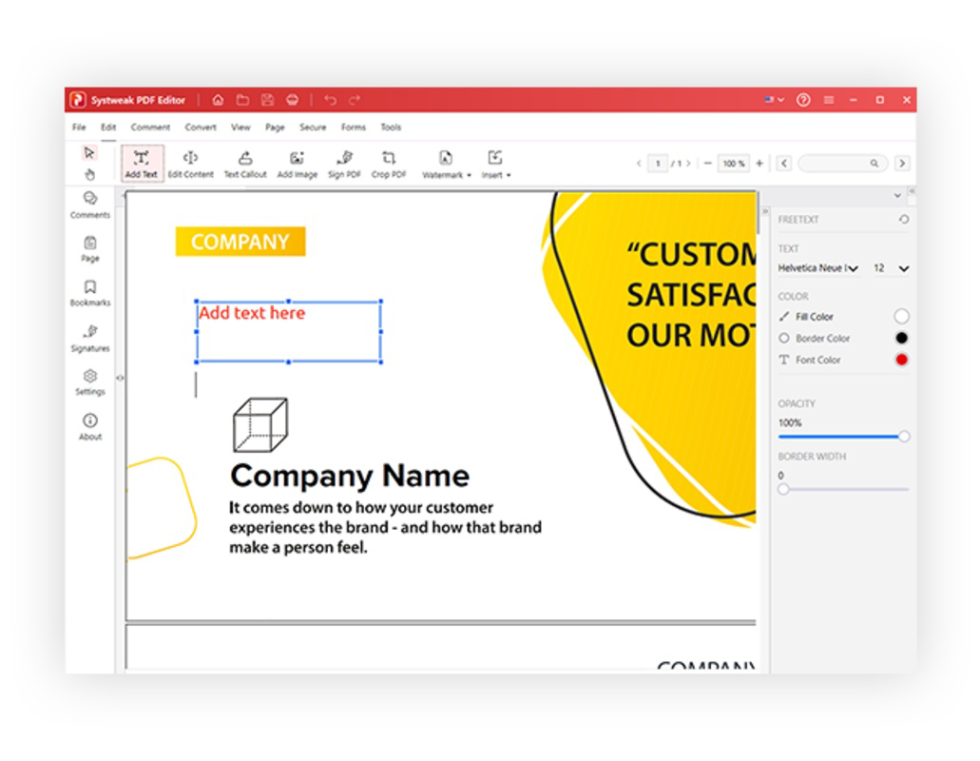The height and width of the screenshot is (761, 980).
Task: Open the Tools menu
Action: coord(391,127)
